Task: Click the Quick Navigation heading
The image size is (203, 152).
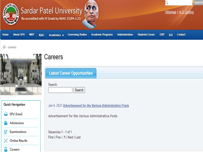Action: click(14, 104)
